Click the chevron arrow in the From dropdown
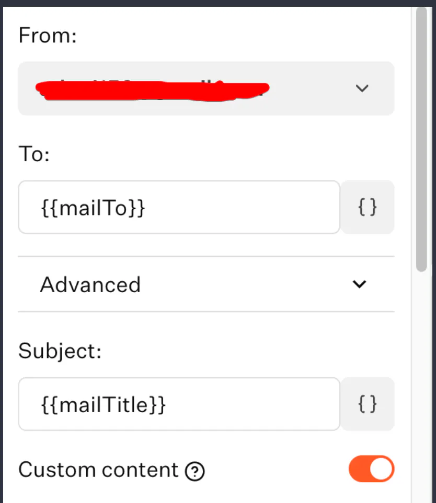The image size is (436, 503). point(362,88)
